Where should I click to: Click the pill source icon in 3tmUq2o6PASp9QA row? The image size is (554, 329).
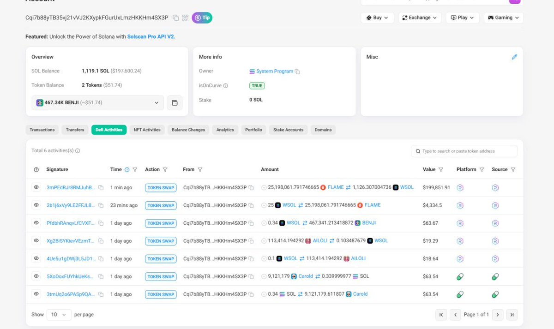(x=495, y=294)
